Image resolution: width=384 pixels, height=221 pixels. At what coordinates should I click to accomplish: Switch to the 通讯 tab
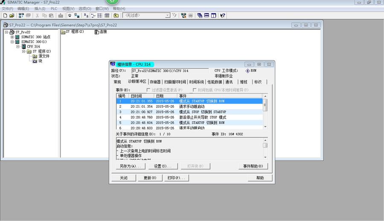coord(229,82)
